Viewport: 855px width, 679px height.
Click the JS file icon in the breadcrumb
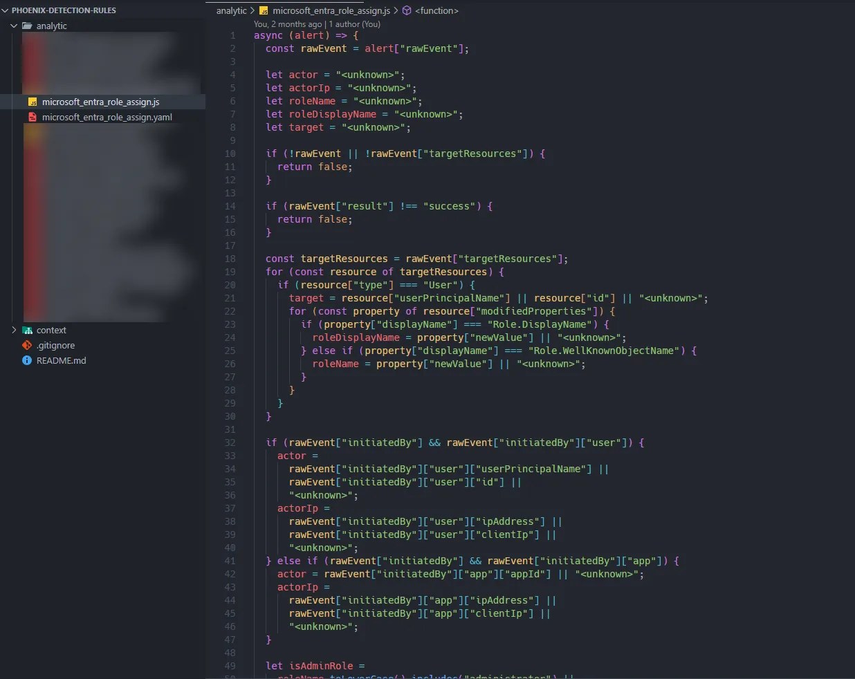[x=264, y=11]
